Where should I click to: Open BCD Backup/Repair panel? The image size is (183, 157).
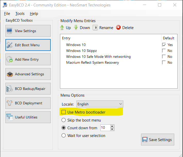tap(28, 89)
